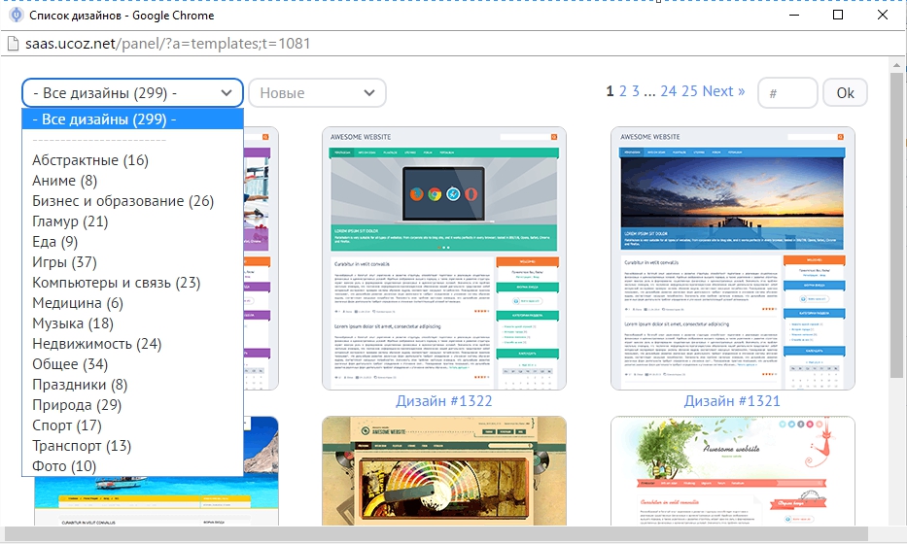Viewport: 907px width, 544px height.
Task: Go to page 3
Action: tap(635, 91)
